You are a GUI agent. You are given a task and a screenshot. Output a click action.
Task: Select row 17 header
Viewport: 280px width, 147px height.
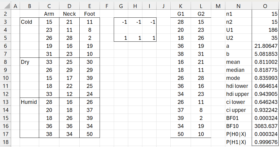[x=6, y=134]
